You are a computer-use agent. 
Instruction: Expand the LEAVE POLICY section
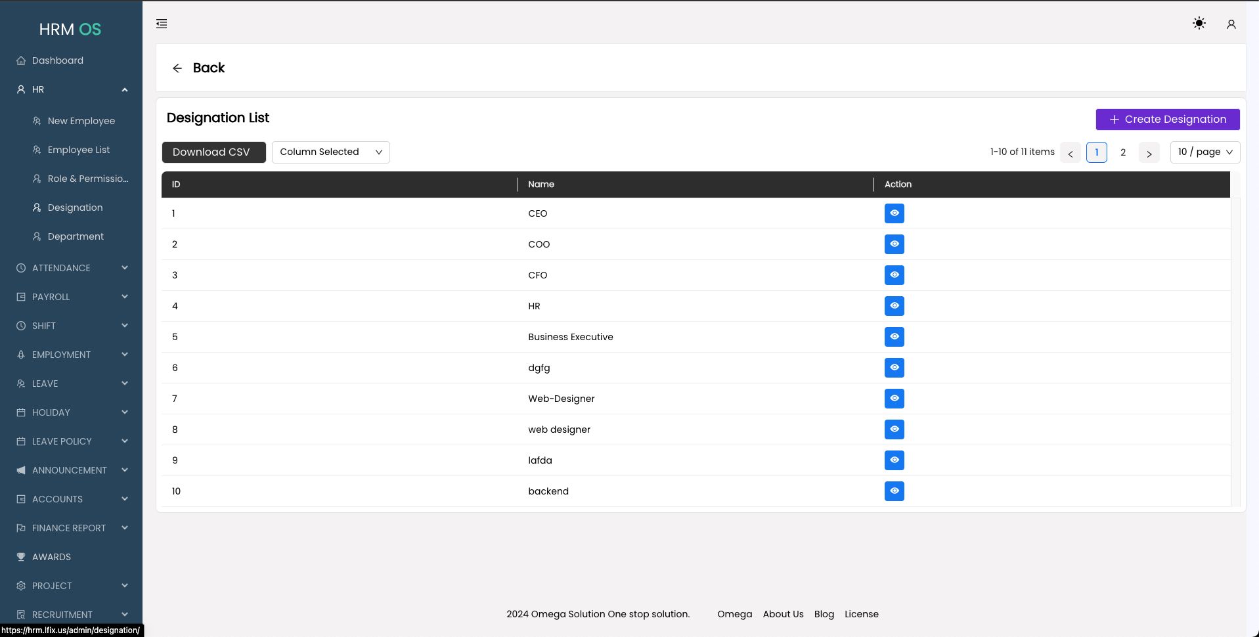click(x=125, y=441)
